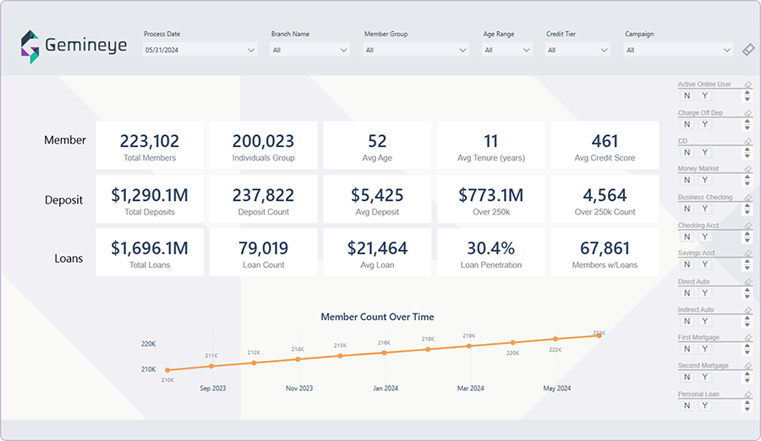Click the Gemineye logo

pyautogui.click(x=74, y=46)
